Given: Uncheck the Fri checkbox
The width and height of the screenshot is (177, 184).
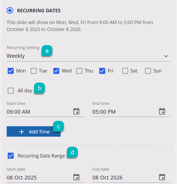Looking at the screenshot, I should click(x=102, y=71).
